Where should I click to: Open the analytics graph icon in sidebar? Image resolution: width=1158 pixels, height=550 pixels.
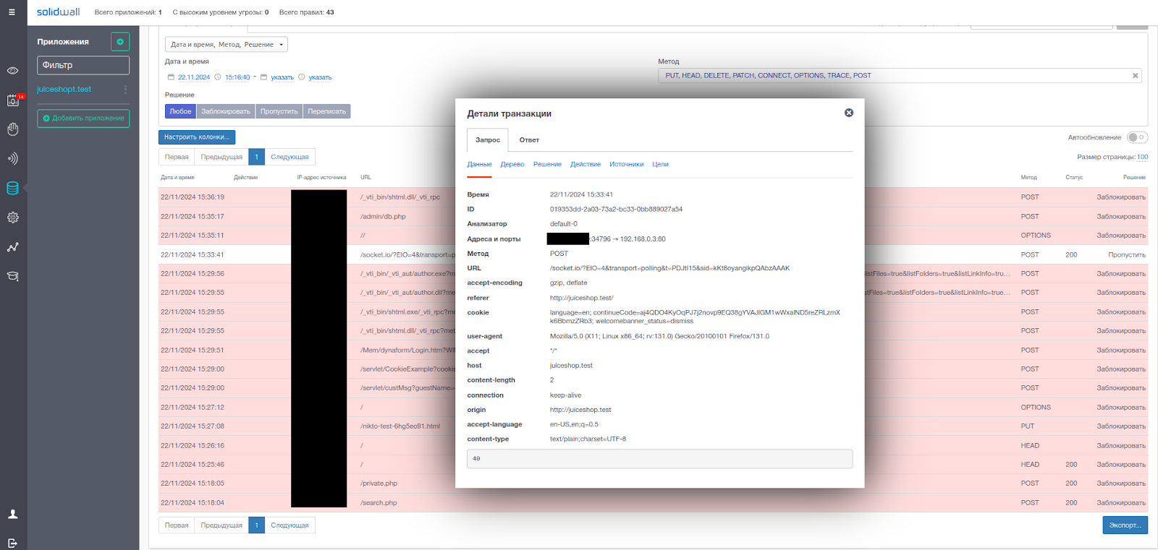[x=12, y=247]
